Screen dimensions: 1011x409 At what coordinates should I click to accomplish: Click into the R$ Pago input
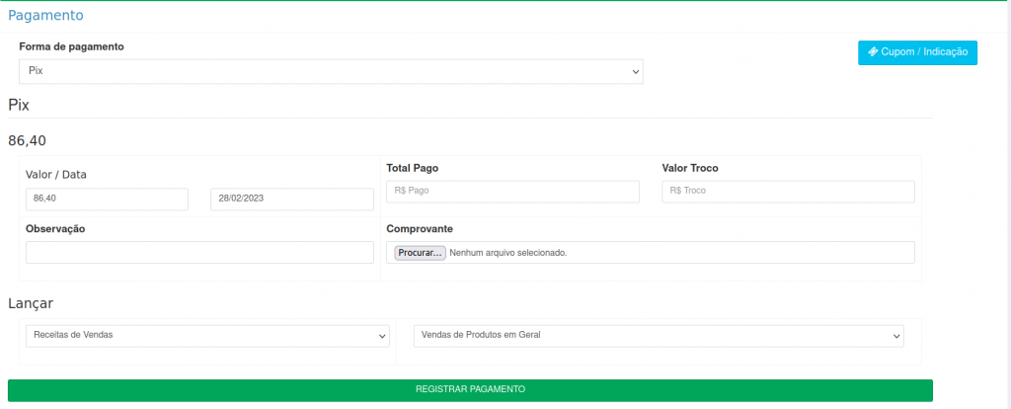click(512, 192)
